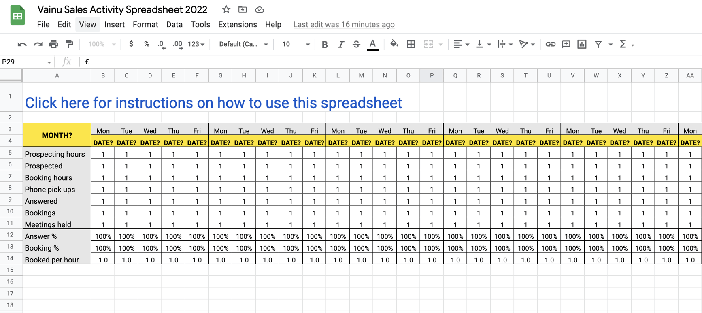The height and width of the screenshot is (313, 702).
Task: Open the fill color picker
Action: (394, 44)
